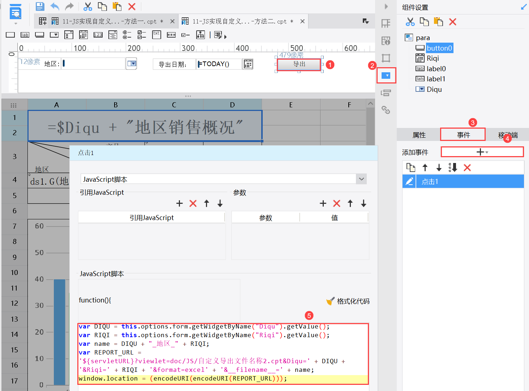Click inside the JavaScript code editor

tap(223, 353)
